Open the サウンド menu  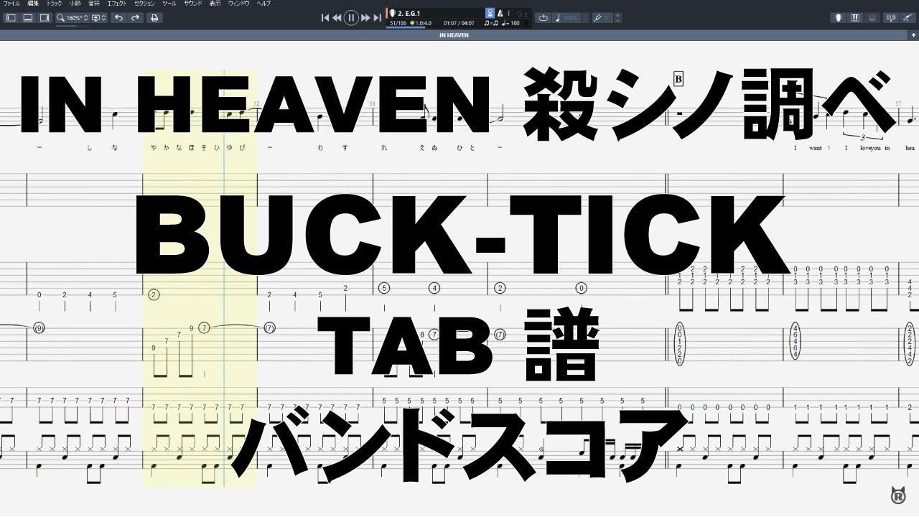click(193, 4)
